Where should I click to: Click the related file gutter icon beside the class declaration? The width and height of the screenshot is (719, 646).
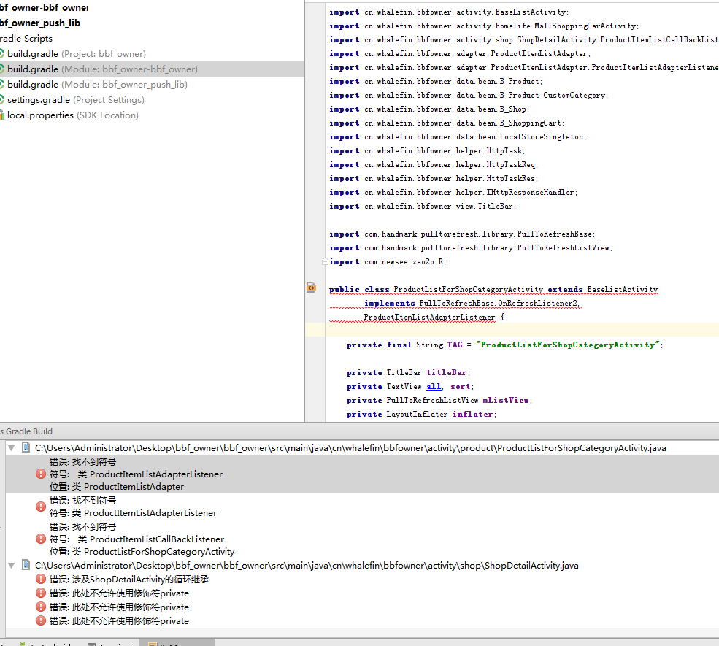tap(311, 288)
